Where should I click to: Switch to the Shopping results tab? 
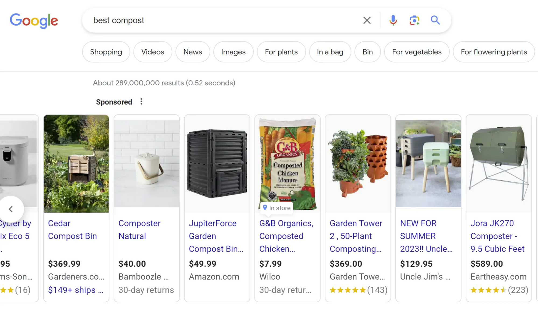tap(106, 52)
